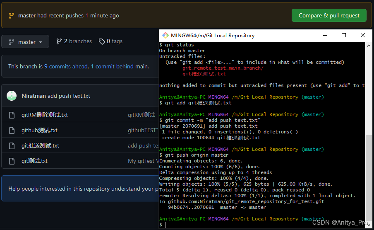This screenshot has height=230, width=374.
Task: Open the 9 commits ahead link
Action: (66, 66)
